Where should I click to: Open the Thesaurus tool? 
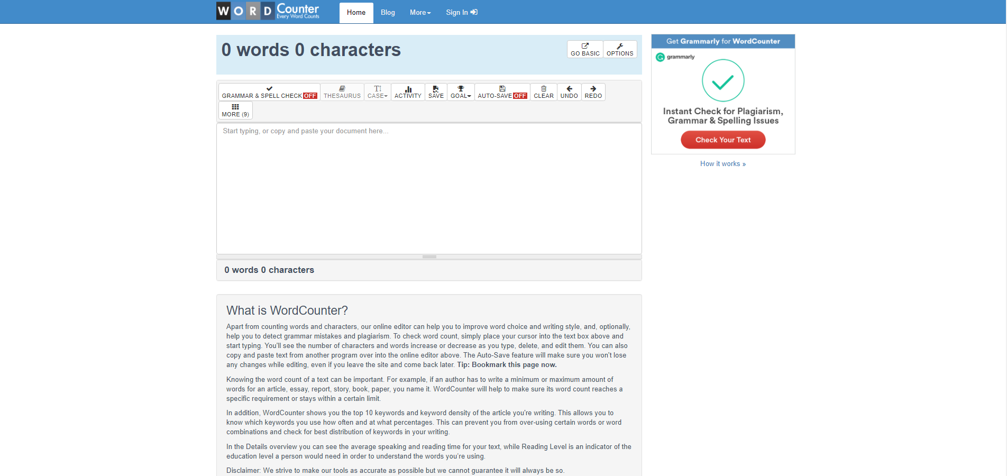click(342, 92)
